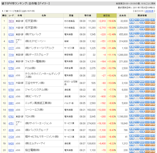Select the -12,000 price change cell
This screenshot has width=157, height=153.
102,110
